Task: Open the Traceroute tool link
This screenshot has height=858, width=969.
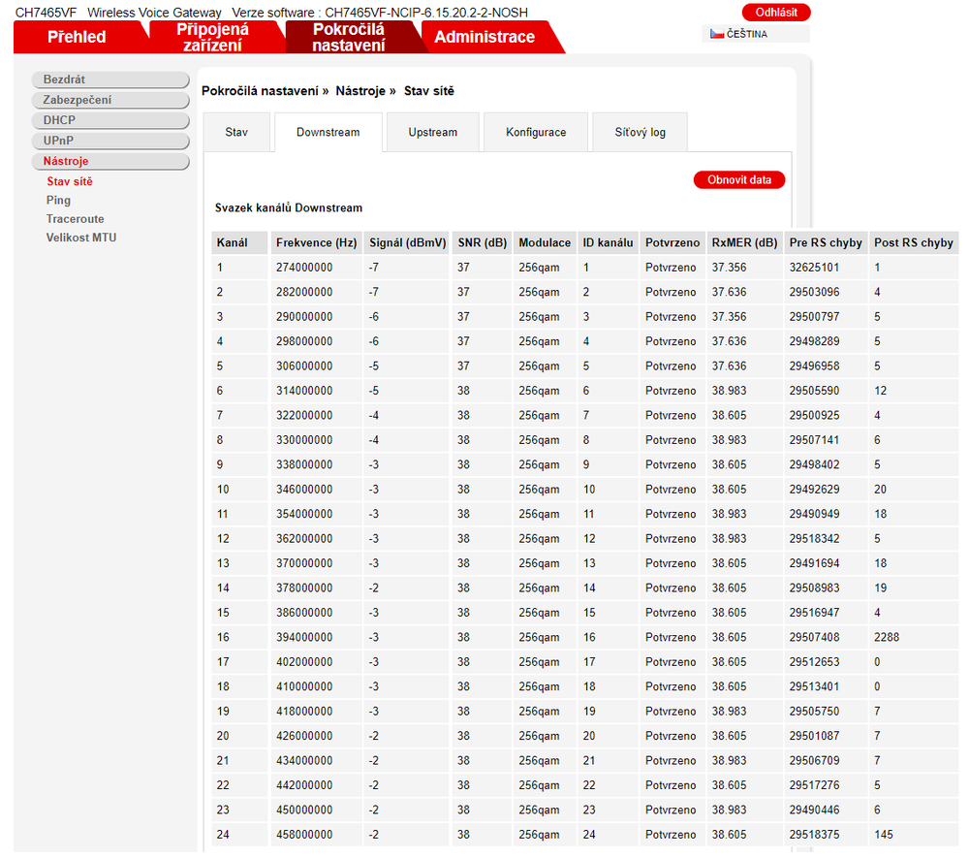Action: (x=75, y=219)
